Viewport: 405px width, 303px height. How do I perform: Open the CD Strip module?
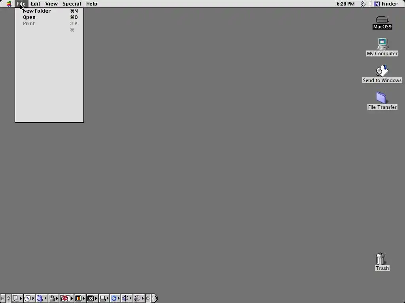coord(29,298)
